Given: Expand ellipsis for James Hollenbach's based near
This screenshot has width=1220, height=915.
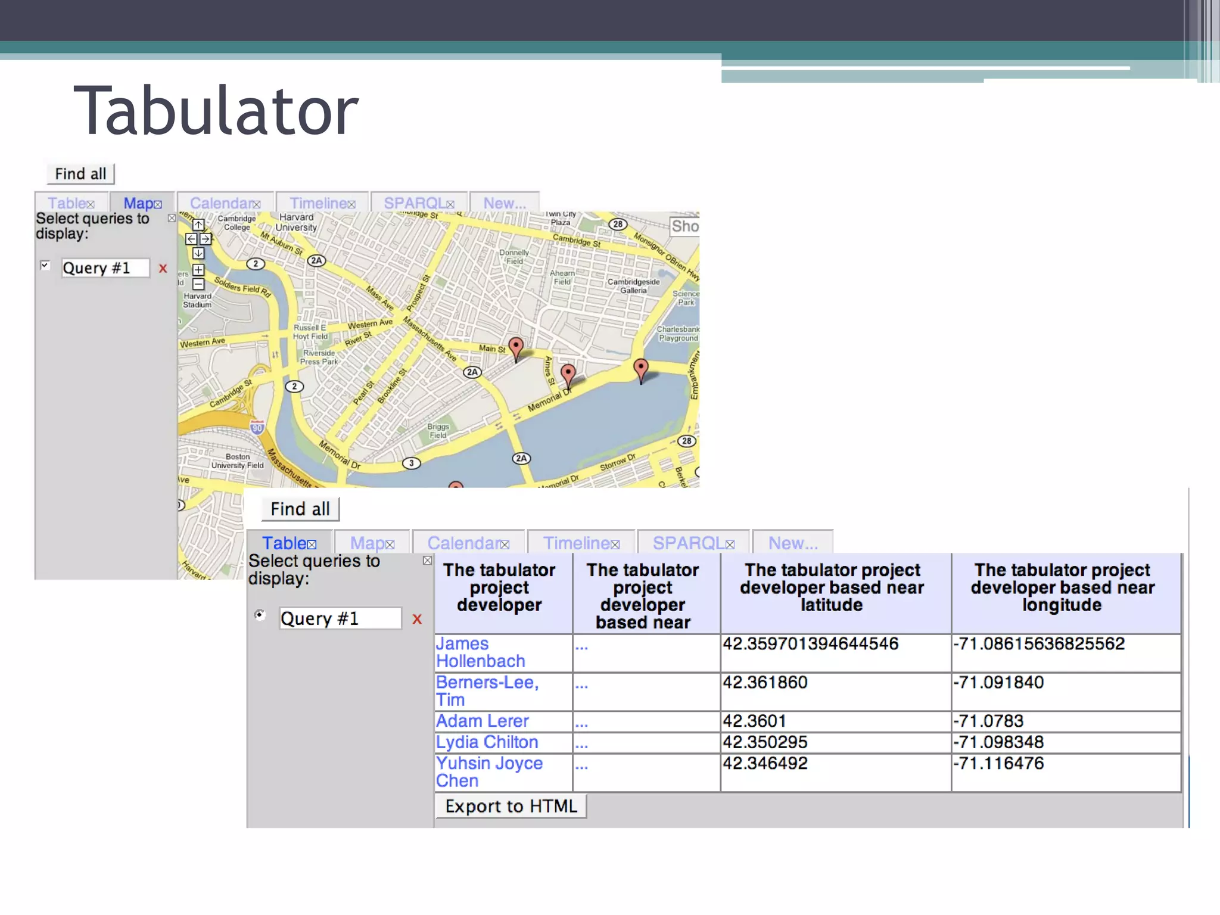Looking at the screenshot, I should coord(581,646).
